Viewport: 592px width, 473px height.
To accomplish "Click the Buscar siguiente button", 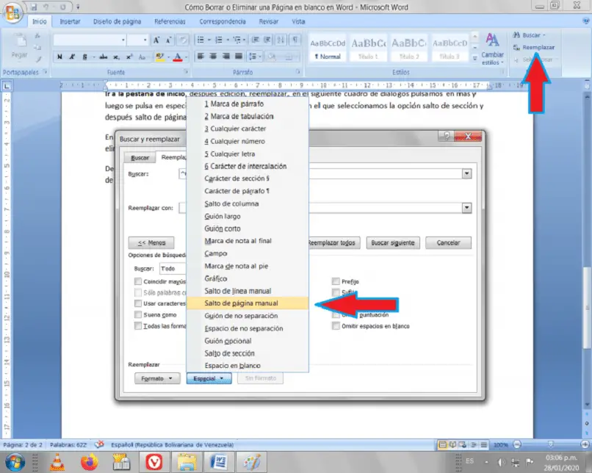I will (x=393, y=242).
